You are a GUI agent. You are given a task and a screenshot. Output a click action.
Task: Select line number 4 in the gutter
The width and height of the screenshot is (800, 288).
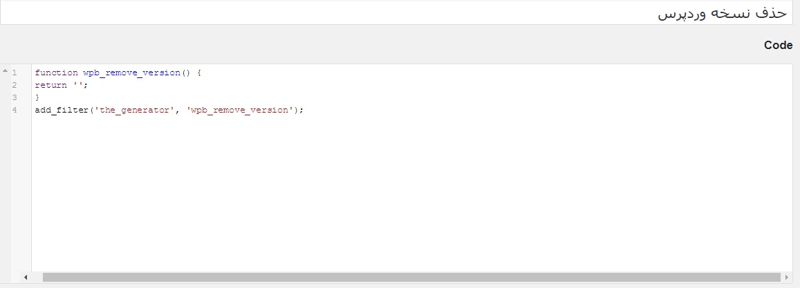pos(15,110)
